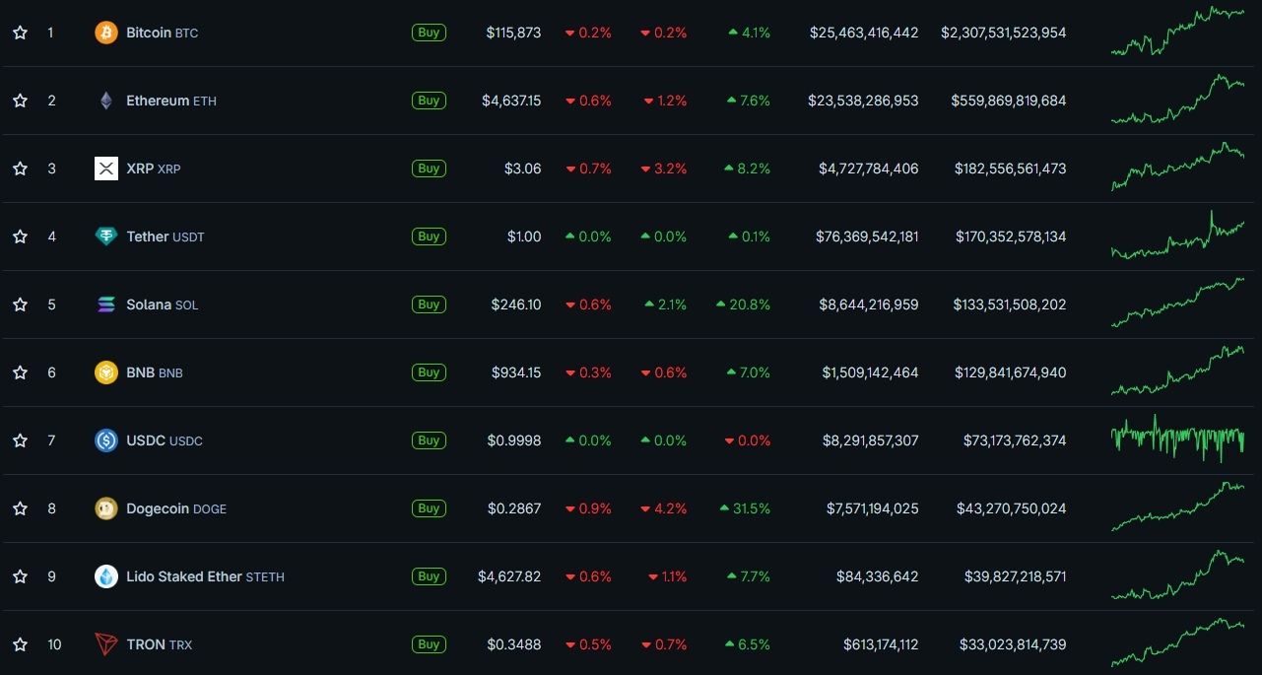Click the Ethereum diamond logo icon
The width and height of the screenshot is (1262, 675).
pos(105,101)
